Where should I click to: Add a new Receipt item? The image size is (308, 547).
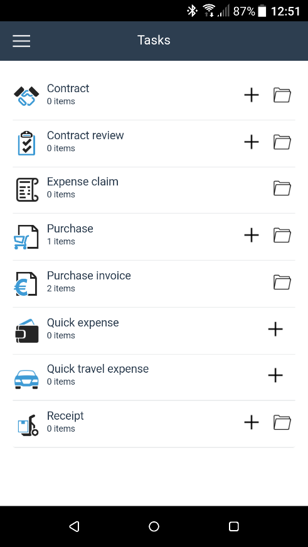pyautogui.click(x=252, y=422)
